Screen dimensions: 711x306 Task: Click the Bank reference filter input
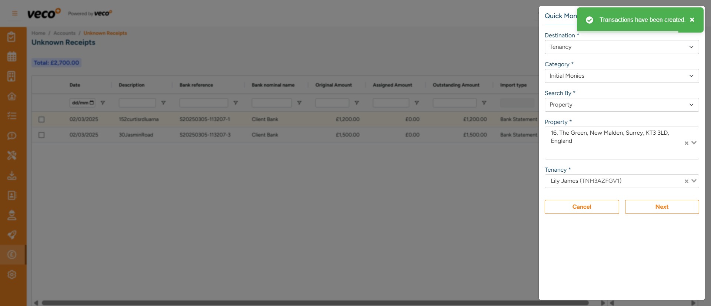[x=204, y=103]
